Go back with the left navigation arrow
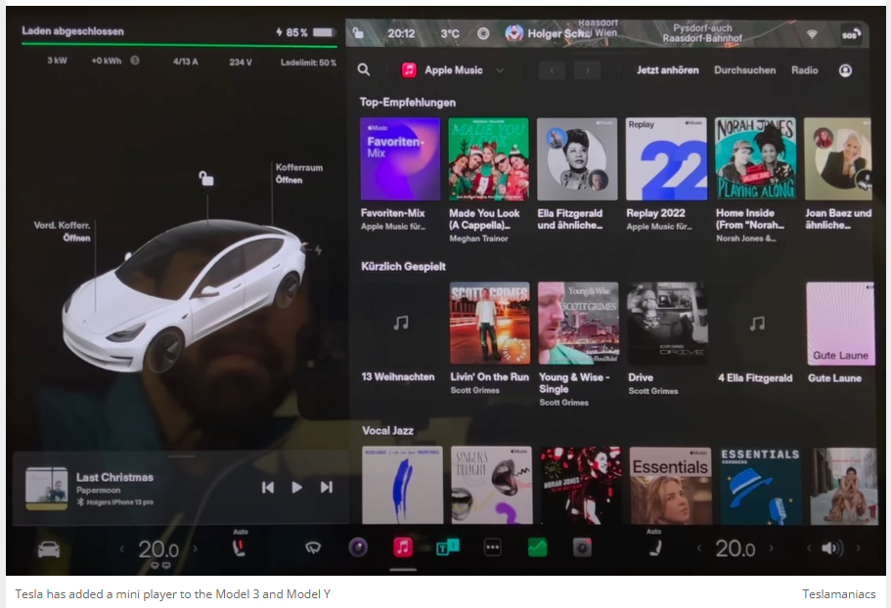This screenshot has width=891, height=608. (552, 70)
